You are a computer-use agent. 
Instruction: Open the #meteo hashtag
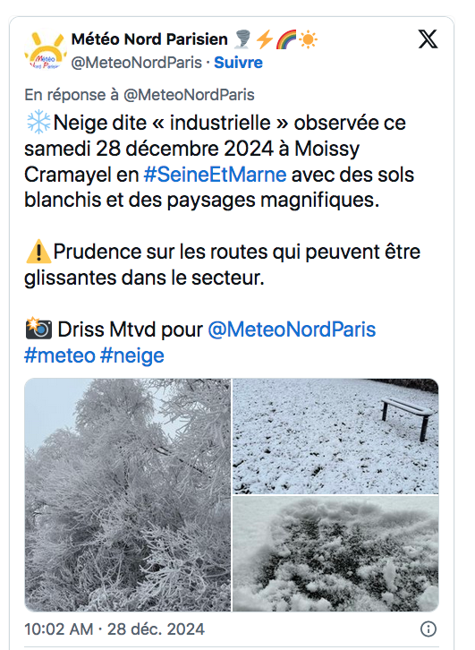pyautogui.click(x=60, y=355)
